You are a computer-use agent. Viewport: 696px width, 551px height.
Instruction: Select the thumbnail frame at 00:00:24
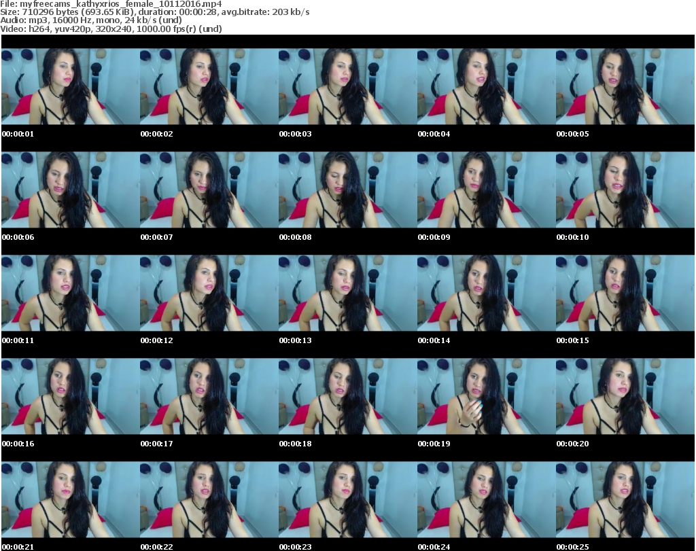coord(487,499)
